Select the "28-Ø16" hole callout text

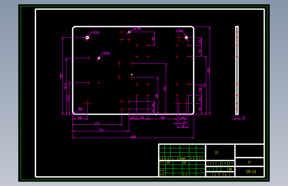[x=137, y=28]
